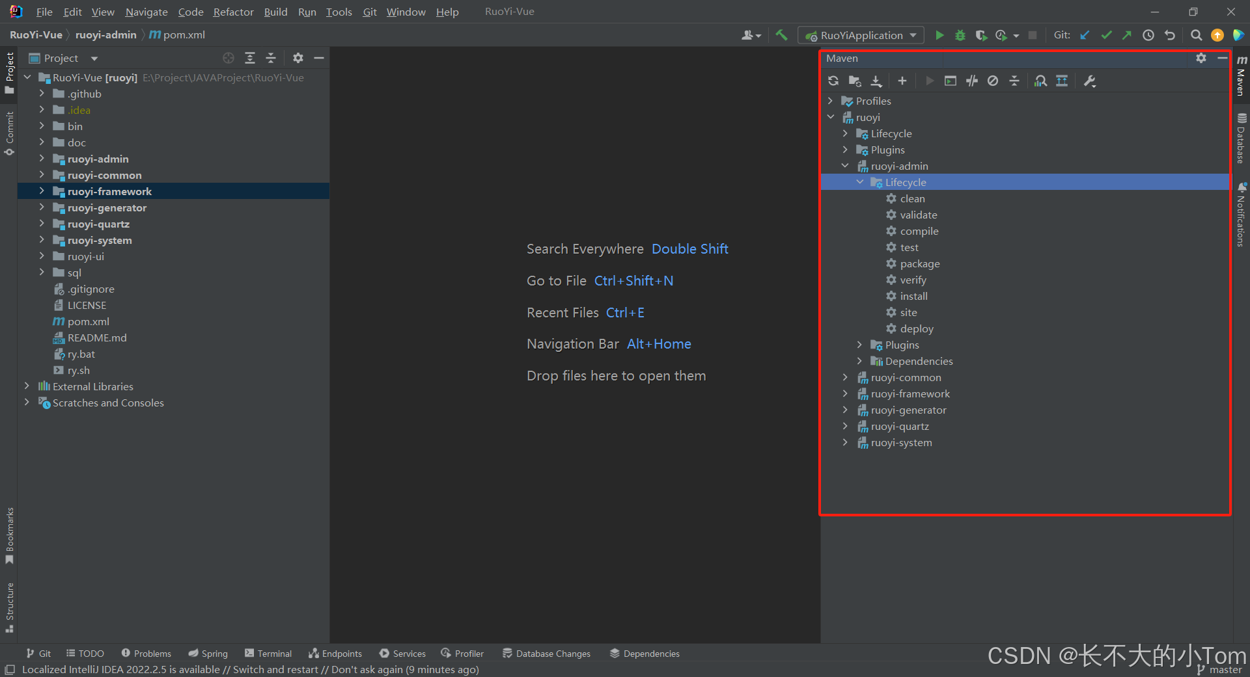Image resolution: width=1250 pixels, height=677 pixels.
Task: Show Git history clock icon
Action: point(1148,35)
